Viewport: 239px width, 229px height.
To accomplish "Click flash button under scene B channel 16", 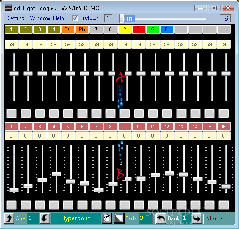I will [x=224, y=205].
